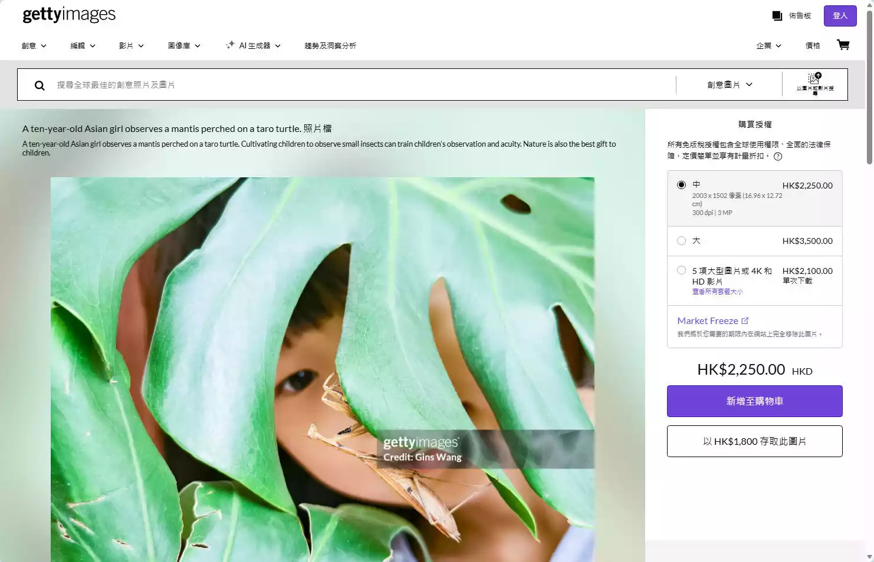Click the HK$3,500.00 price text
The image size is (874, 562).
coord(807,241)
